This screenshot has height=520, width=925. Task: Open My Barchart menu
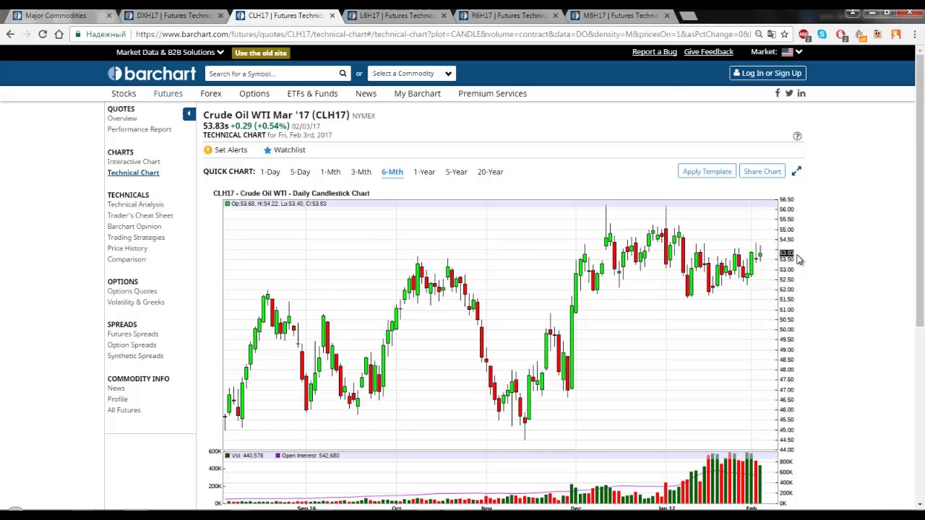417,93
